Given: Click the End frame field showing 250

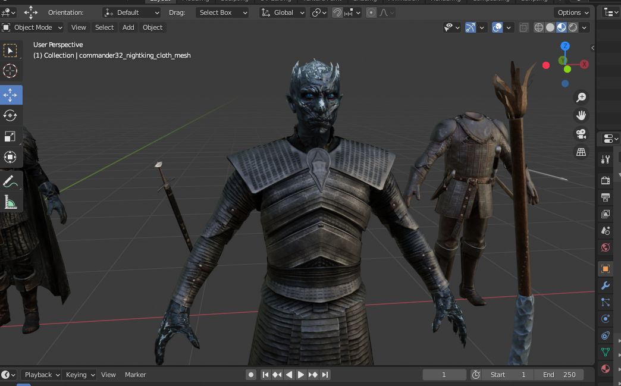Looking at the screenshot, I should point(559,375).
